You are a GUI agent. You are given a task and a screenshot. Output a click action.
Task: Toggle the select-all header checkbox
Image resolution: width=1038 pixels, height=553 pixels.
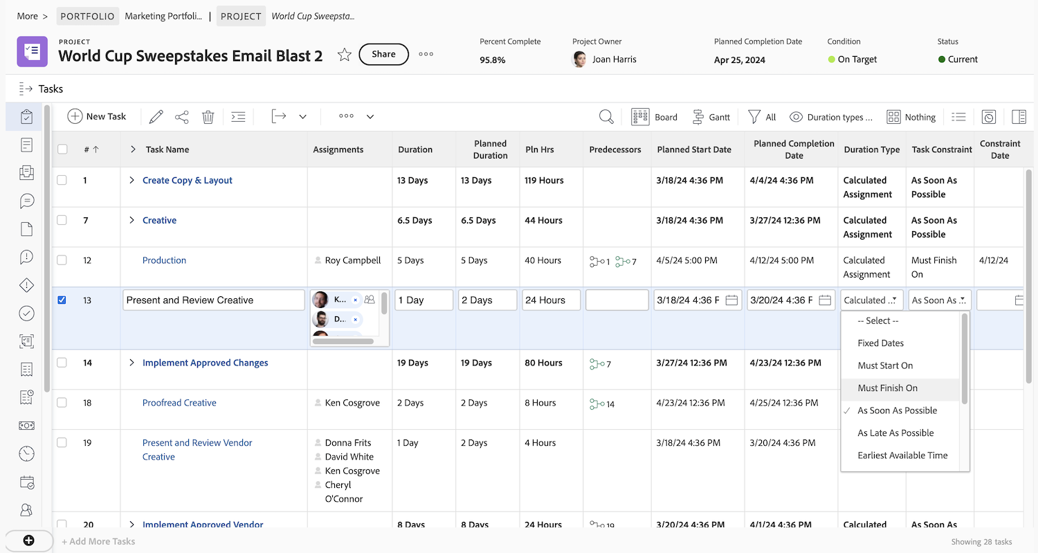click(x=62, y=149)
